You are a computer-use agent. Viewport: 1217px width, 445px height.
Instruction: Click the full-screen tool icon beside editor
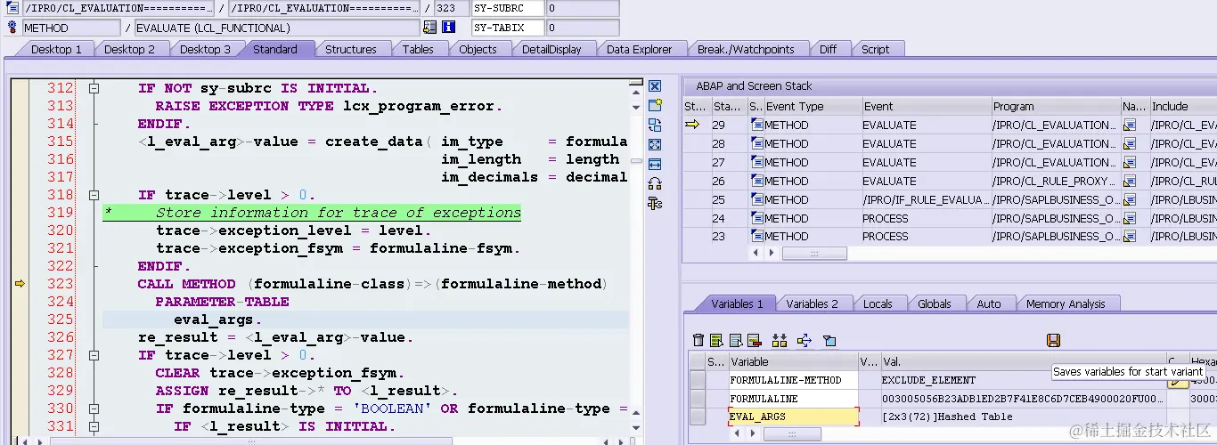click(x=655, y=144)
